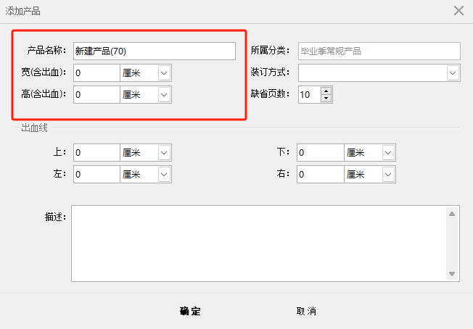Focus the 宽(含出血) value field
473x329 pixels.
click(96, 72)
